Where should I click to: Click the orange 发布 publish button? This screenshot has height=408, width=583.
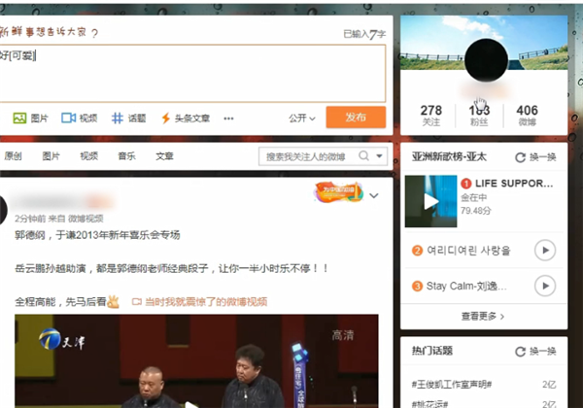[356, 117]
